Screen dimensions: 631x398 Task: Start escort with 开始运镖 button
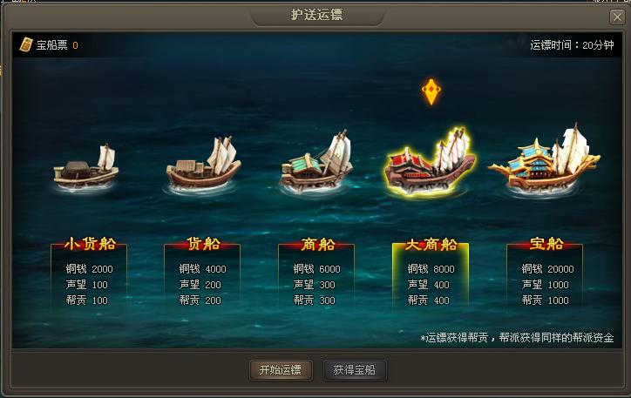coord(281,370)
